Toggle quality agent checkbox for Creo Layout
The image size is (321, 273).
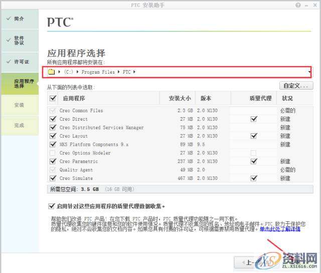tap(254, 136)
